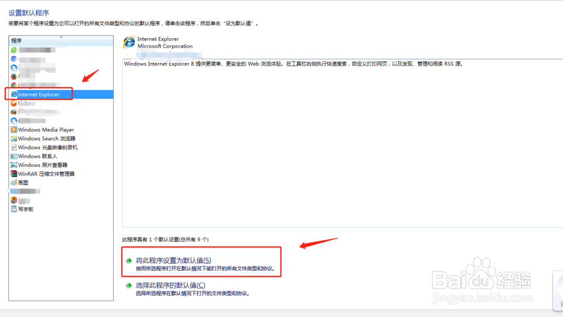Click the 使用所选程序打开 description under set default
The image size is (563, 317).
tap(205, 269)
